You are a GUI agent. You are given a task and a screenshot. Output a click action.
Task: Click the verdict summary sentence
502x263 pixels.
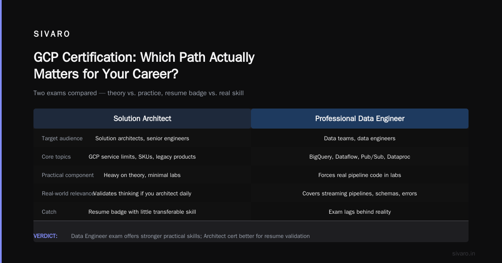click(x=190, y=236)
